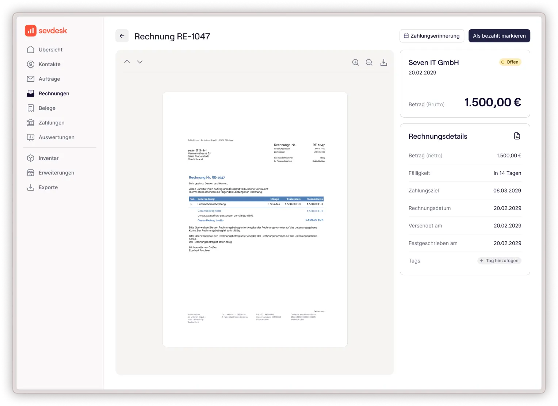Click the Rechnungsdatum row label
Viewport: 558px width, 406px height.
(429, 208)
